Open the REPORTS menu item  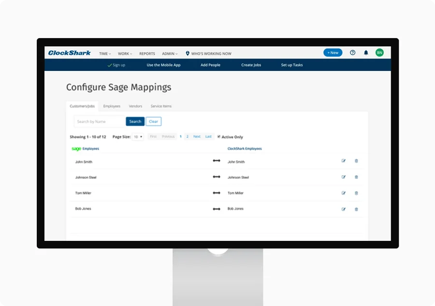click(147, 54)
